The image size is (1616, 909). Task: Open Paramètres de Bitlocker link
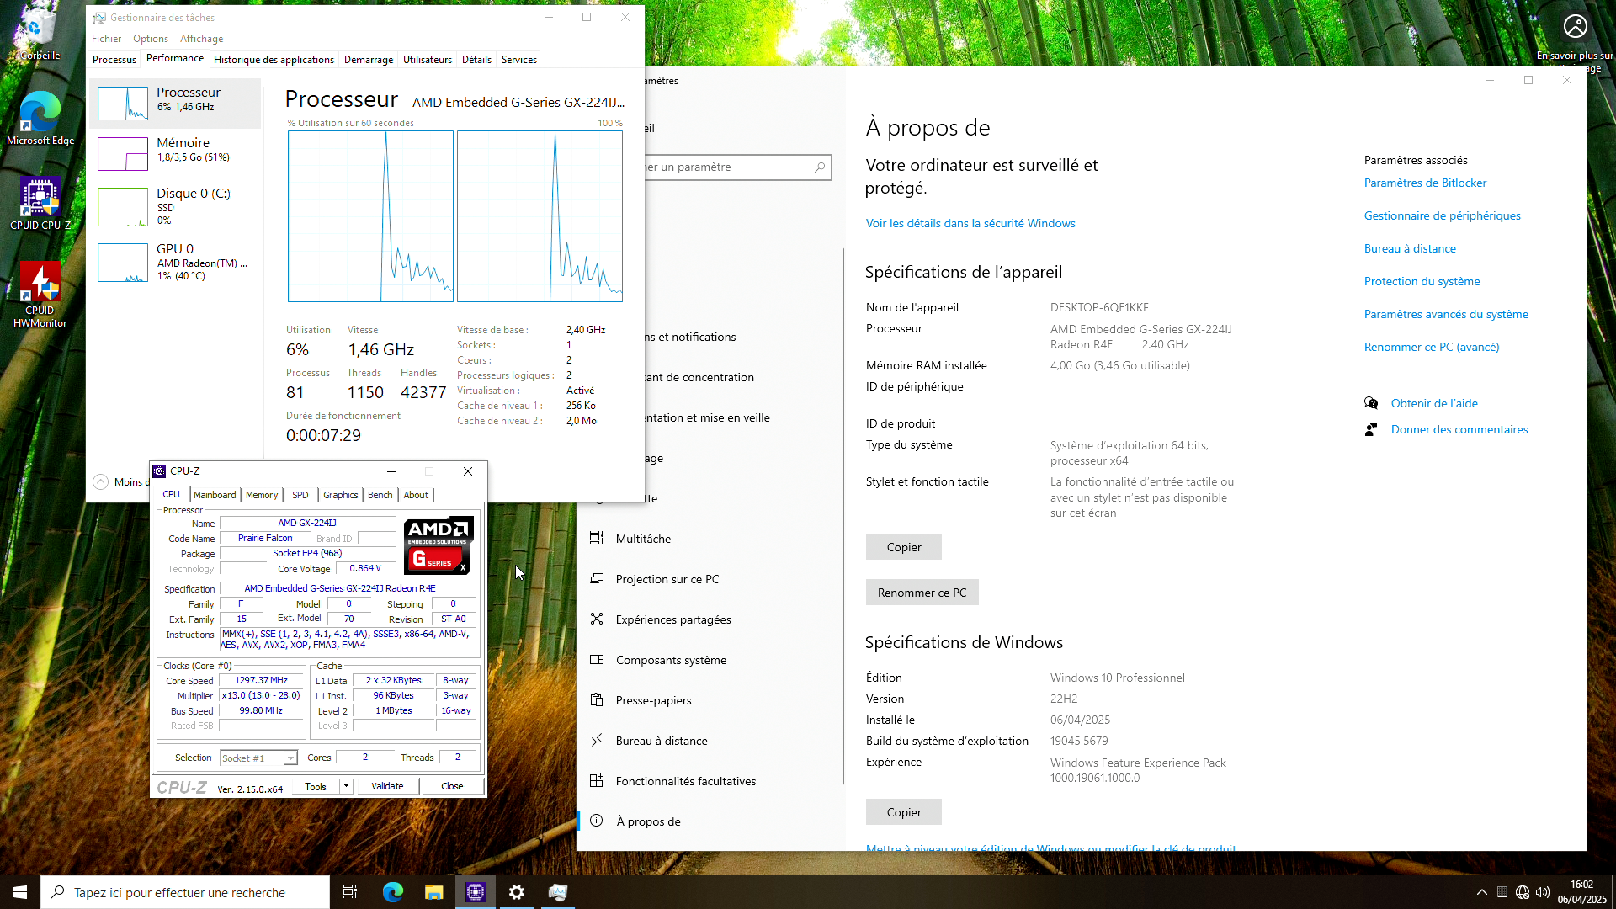[1425, 183]
